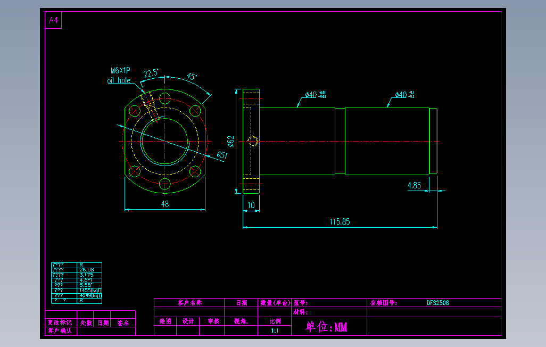Select the ø62 flange diameter dimension
Screen dimensions: 546x347
coord(230,141)
